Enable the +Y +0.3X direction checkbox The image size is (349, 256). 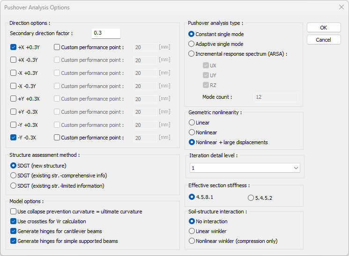(x=14, y=99)
